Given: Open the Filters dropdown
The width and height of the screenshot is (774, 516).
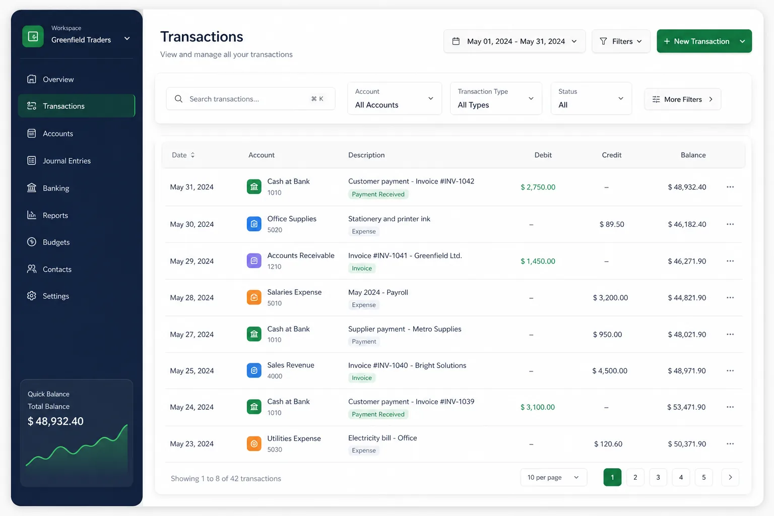Looking at the screenshot, I should pos(621,41).
